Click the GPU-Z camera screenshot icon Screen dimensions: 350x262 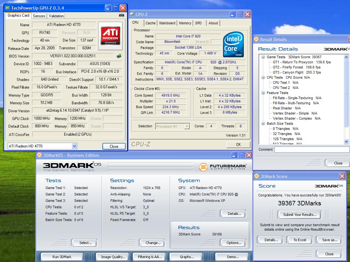tap(122, 15)
